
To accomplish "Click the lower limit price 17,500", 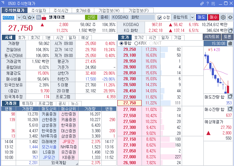I will pos(91,79).
